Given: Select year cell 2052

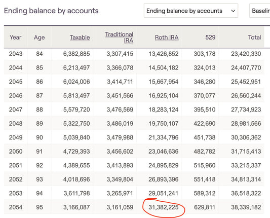Looking at the screenshot, I should click(x=16, y=179).
